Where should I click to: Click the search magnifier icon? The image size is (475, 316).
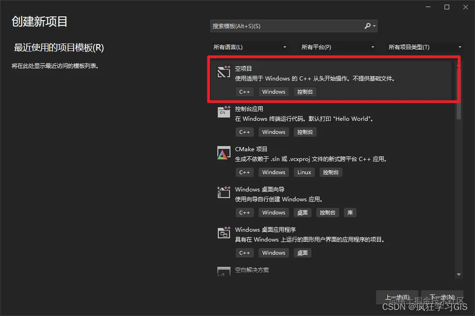point(367,26)
